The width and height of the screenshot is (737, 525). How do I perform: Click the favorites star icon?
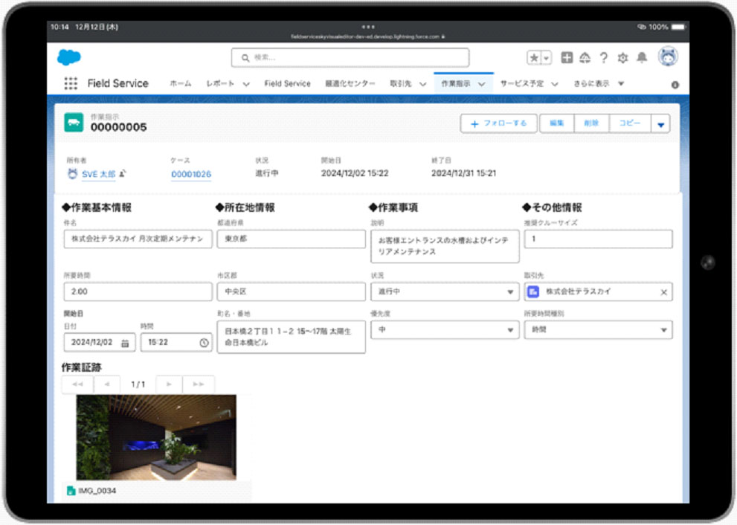pyautogui.click(x=534, y=58)
